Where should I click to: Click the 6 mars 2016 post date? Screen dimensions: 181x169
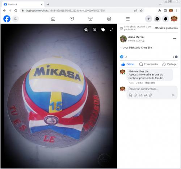point(134,41)
